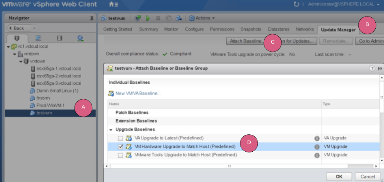
Task: Click the VM icon next to firstvm
Action: tap(32, 98)
